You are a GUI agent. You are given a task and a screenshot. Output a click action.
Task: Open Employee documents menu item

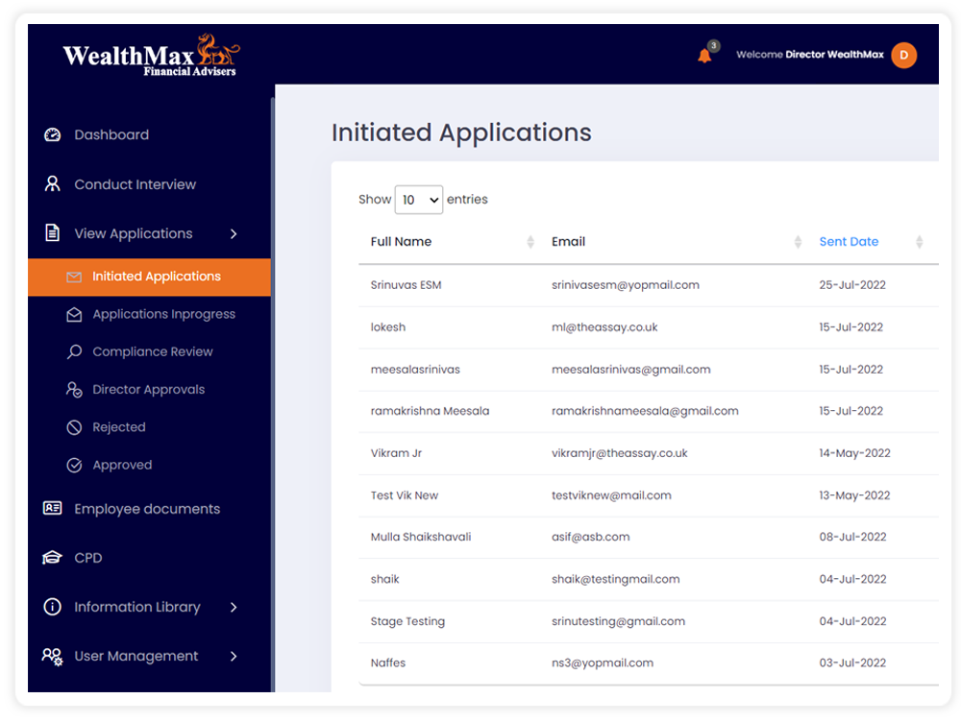pyautogui.click(x=146, y=509)
